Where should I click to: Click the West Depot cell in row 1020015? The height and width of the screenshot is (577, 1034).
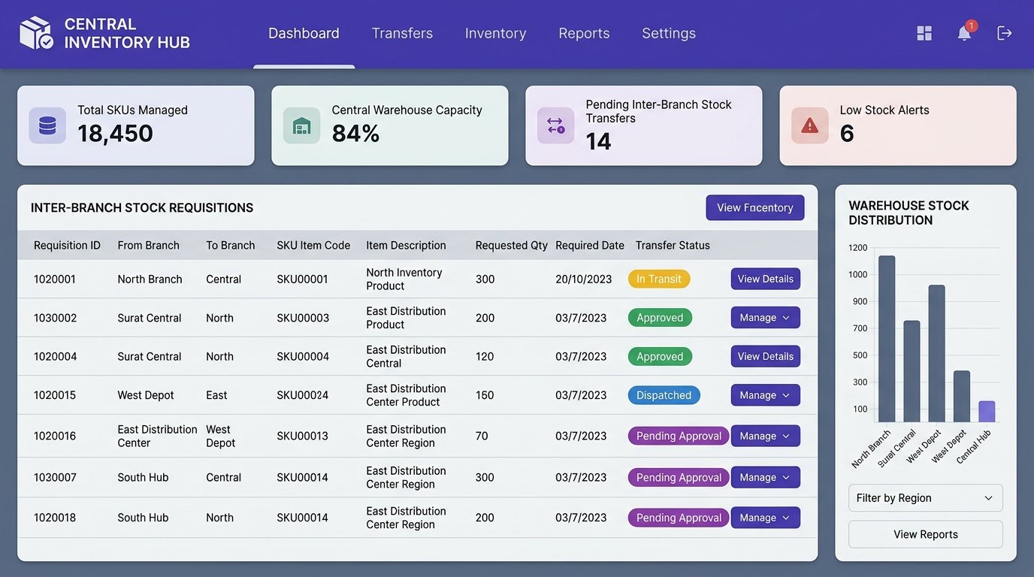click(146, 395)
